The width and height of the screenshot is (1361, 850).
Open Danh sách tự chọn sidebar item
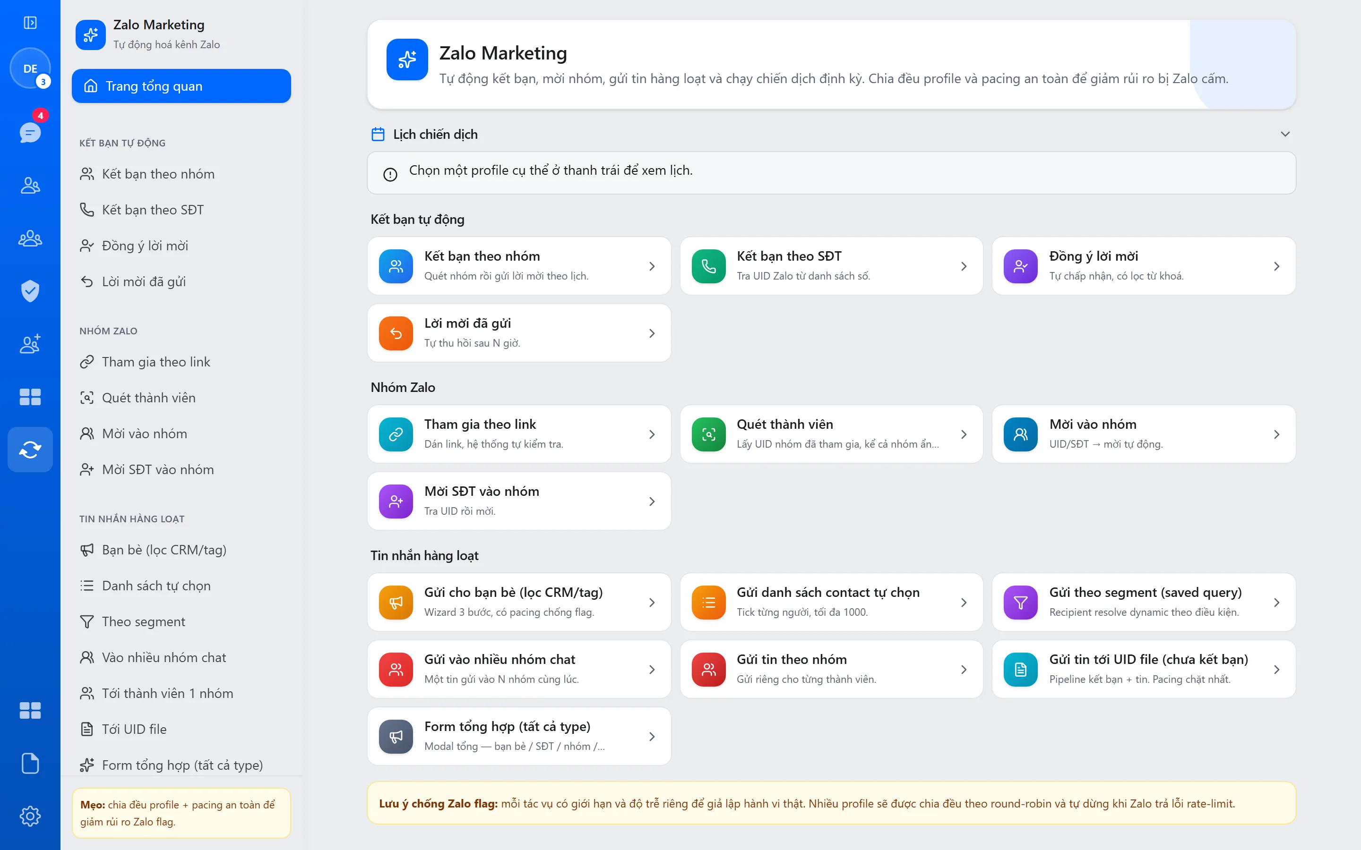point(181,585)
